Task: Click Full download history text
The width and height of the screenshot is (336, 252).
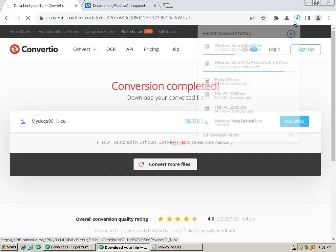Action: [221, 135]
